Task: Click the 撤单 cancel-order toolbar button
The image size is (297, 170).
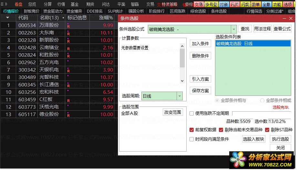Action: (x=256, y=5)
